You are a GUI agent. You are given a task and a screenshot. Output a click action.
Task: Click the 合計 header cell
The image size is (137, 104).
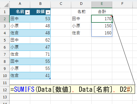click(x=102, y=12)
